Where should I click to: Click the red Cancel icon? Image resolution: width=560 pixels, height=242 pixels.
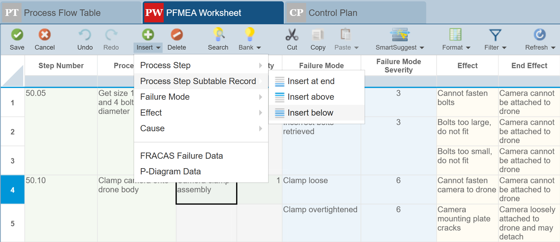point(44,35)
